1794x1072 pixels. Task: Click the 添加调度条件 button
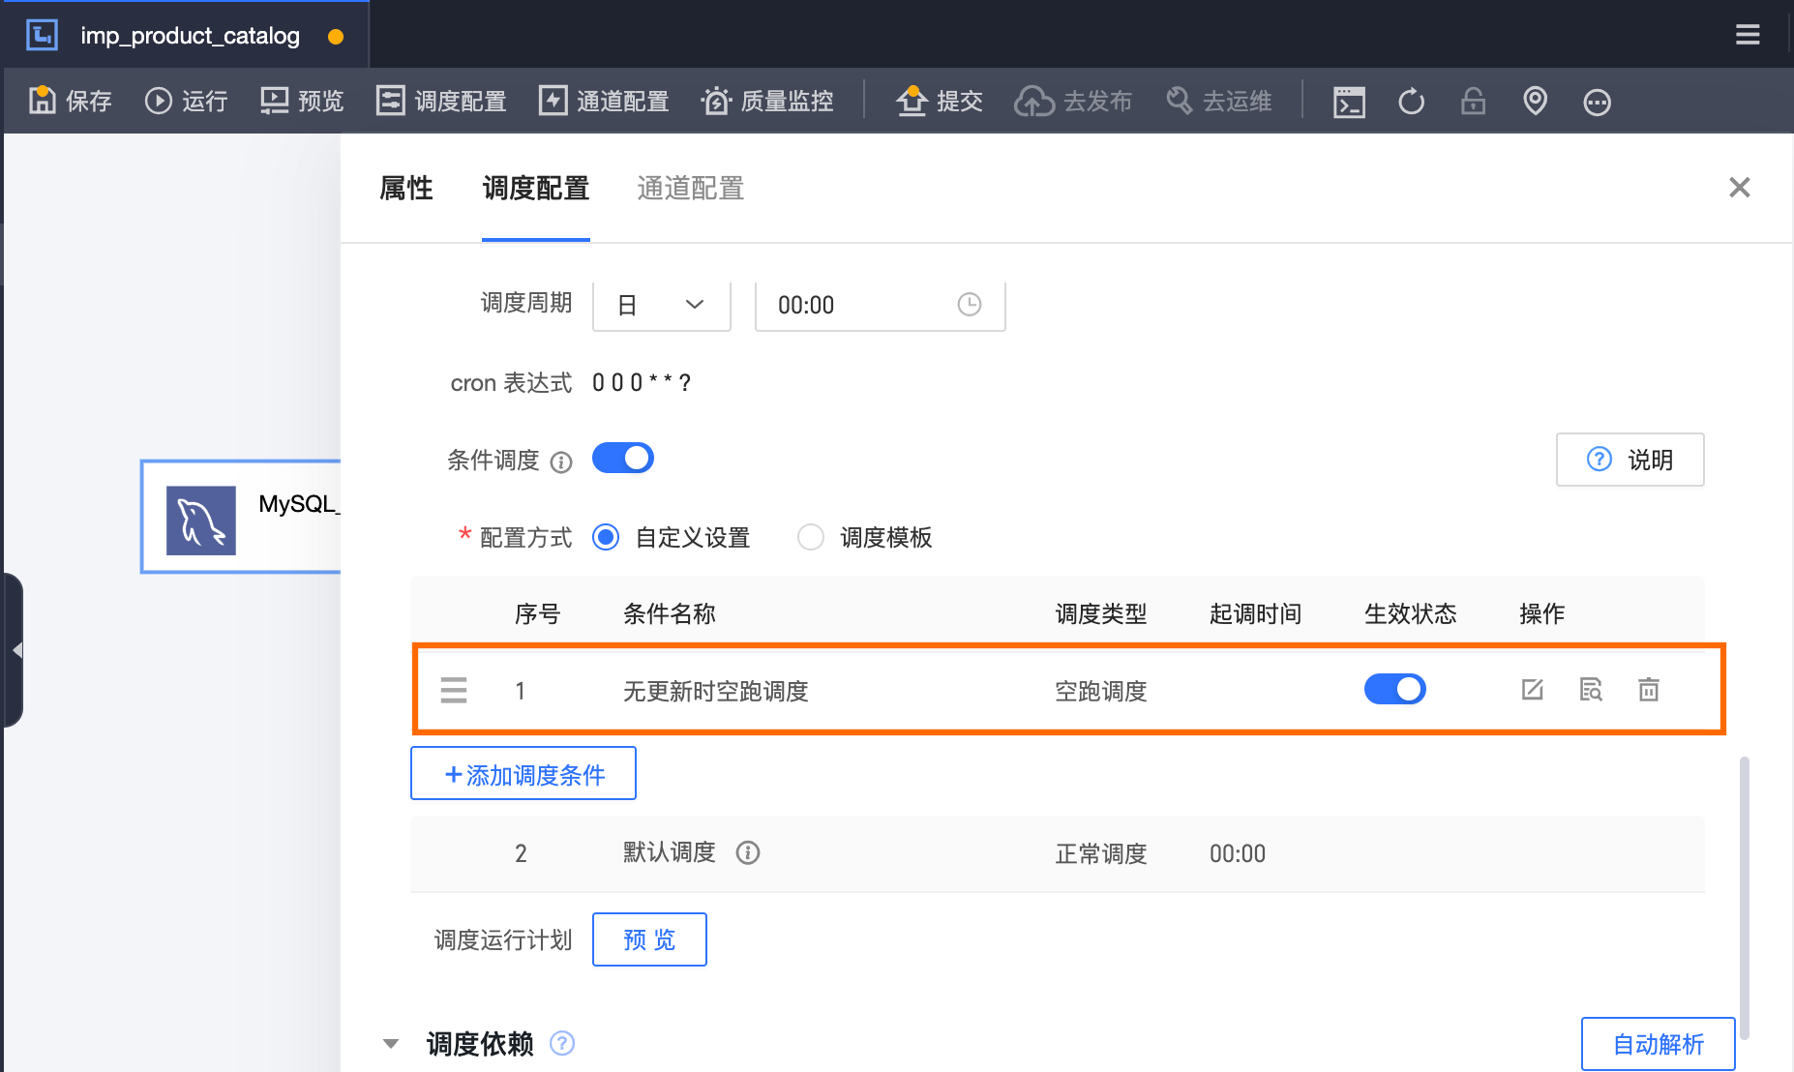click(523, 773)
